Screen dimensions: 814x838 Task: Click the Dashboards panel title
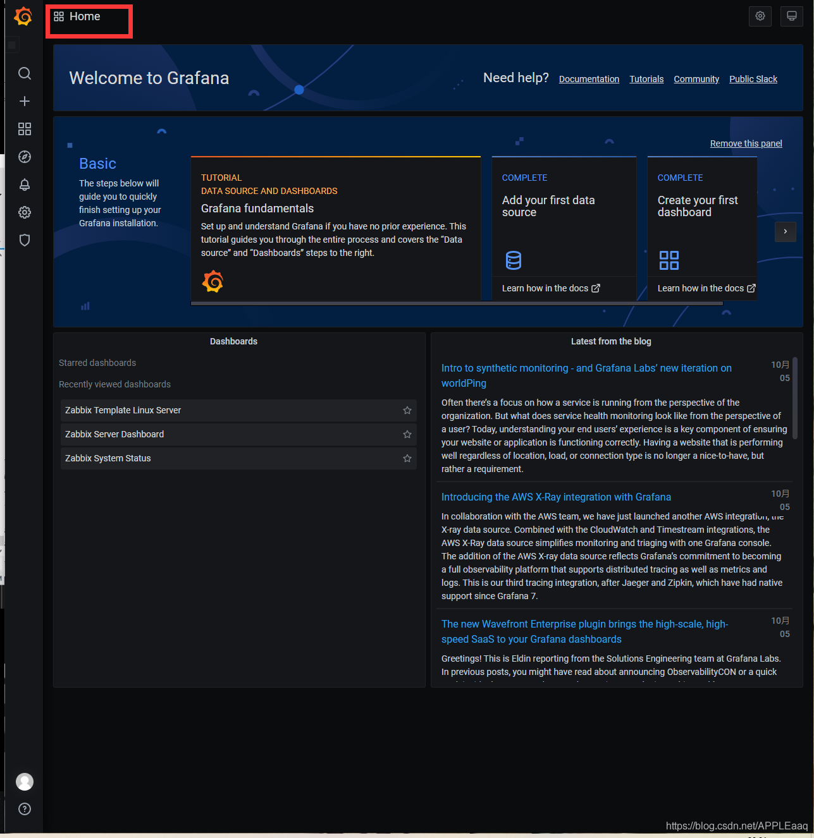click(x=233, y=341)
